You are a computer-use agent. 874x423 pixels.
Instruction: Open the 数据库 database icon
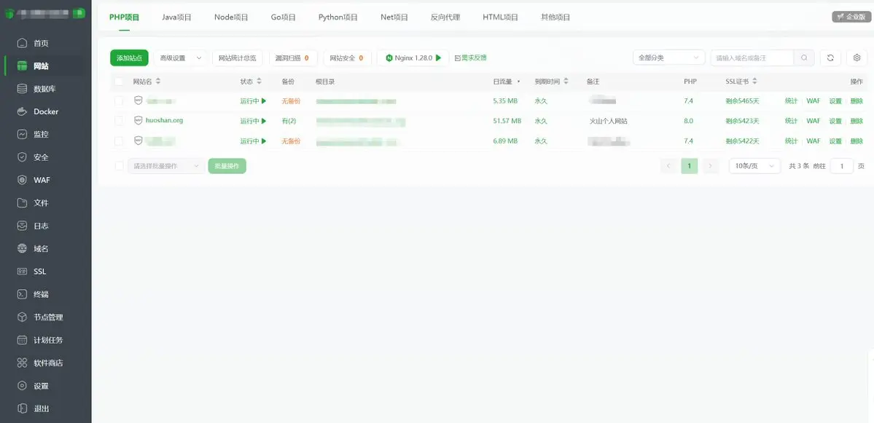click(x=22, y=89)
